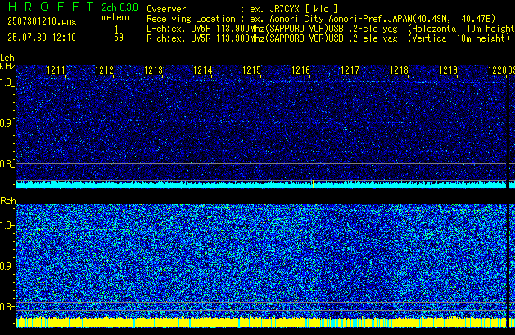Click the Rch 0.9 kHz axis label
The image size is (515, 335).
(x=7, y=266)
